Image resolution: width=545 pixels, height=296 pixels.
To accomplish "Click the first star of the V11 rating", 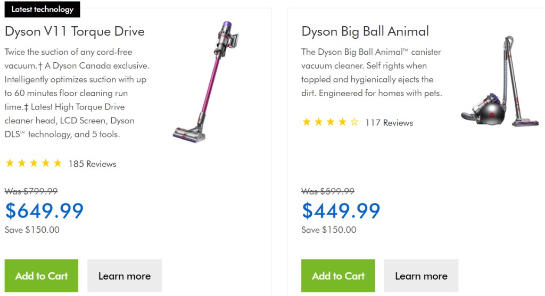I will pyautogui.click(x=10, y=164).
